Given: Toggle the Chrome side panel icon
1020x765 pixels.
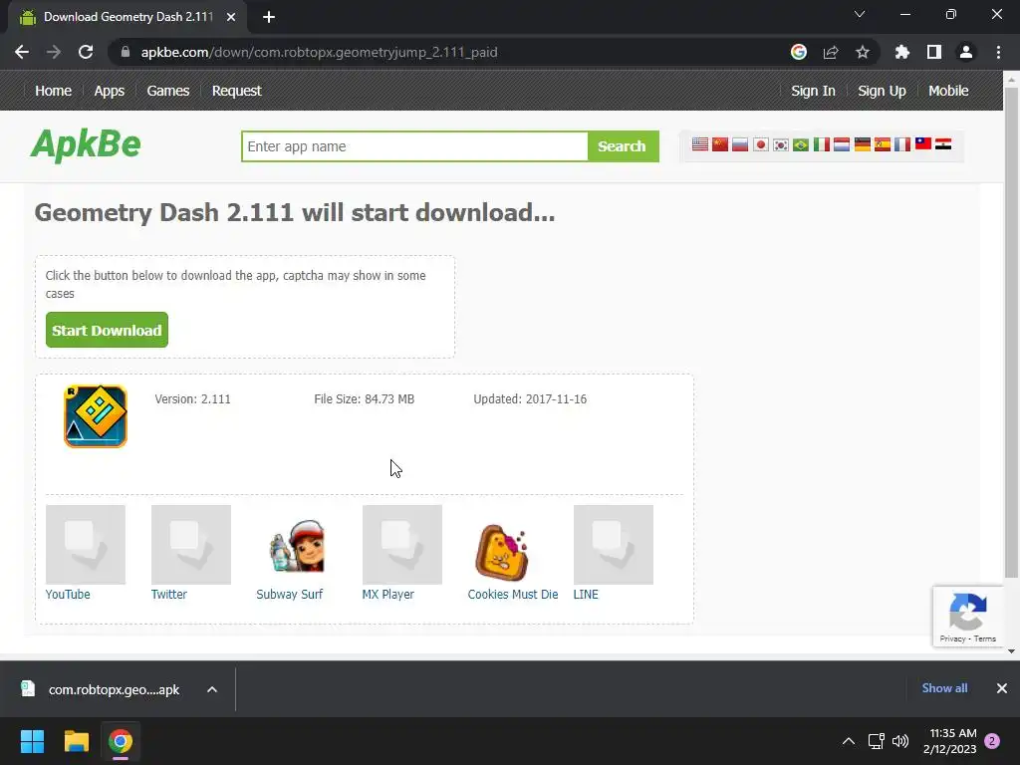Looking at the screenshot, I should tap(934, 52).
